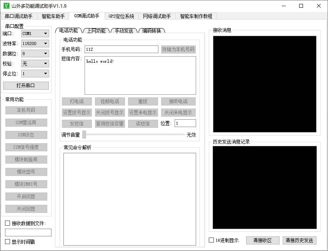Click the 发短信 button
This screenshot has width=328, height=251.
pos(77,124)
